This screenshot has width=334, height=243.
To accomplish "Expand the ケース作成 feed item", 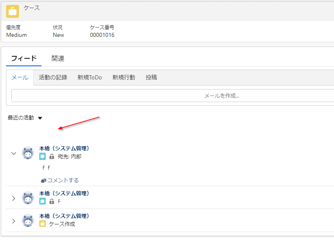I will pyautogui.click(x=14, y=221).
